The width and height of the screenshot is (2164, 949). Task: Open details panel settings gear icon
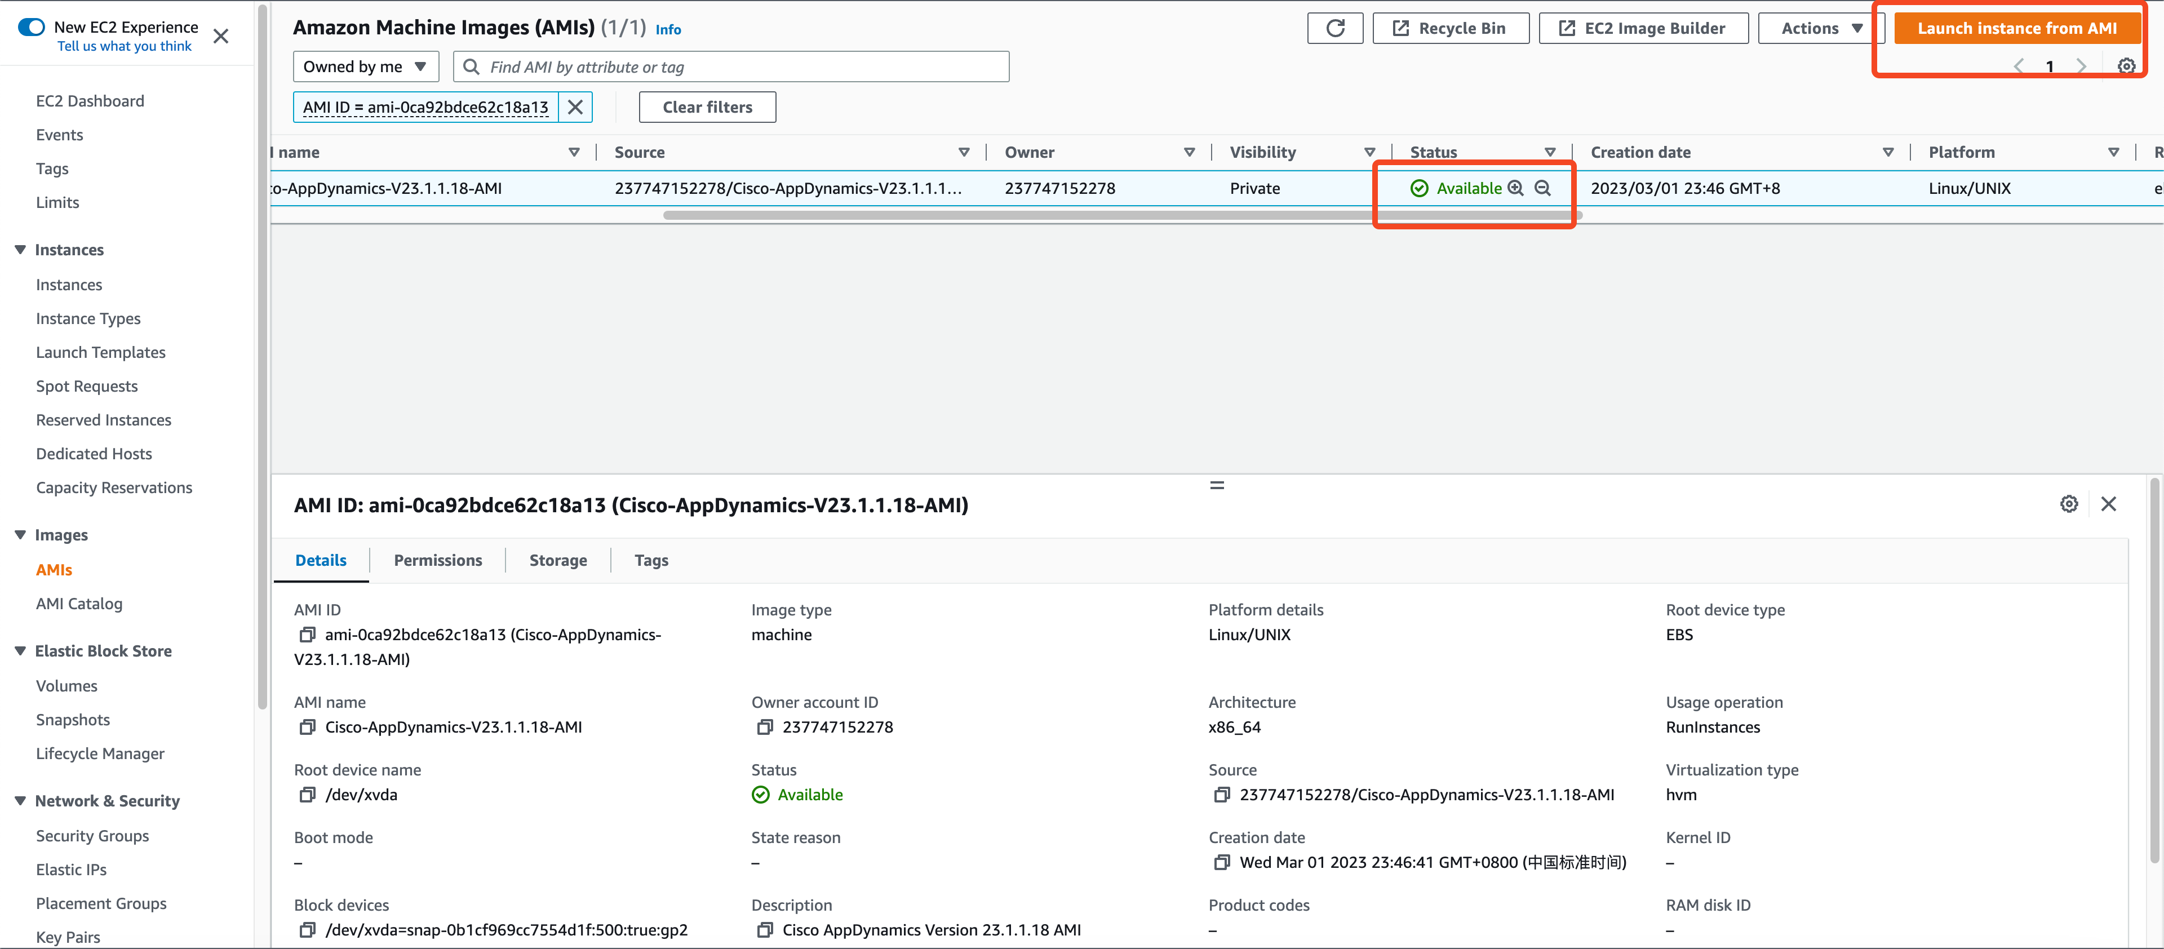pyautogui.click(x=2068, y=504)
